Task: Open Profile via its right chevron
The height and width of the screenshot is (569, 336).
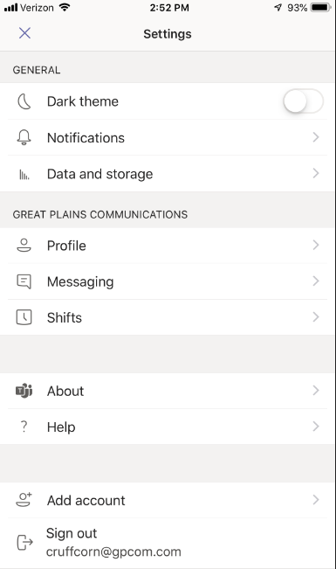Action: pyautogui.click(x=316, y=246)
